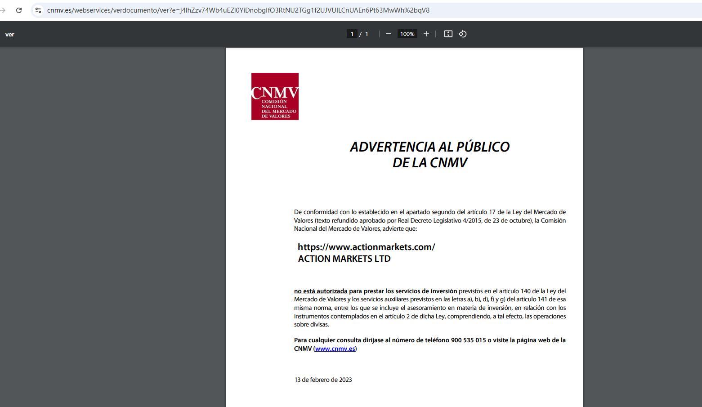Click the total page count in toolbar

point(367,34)
